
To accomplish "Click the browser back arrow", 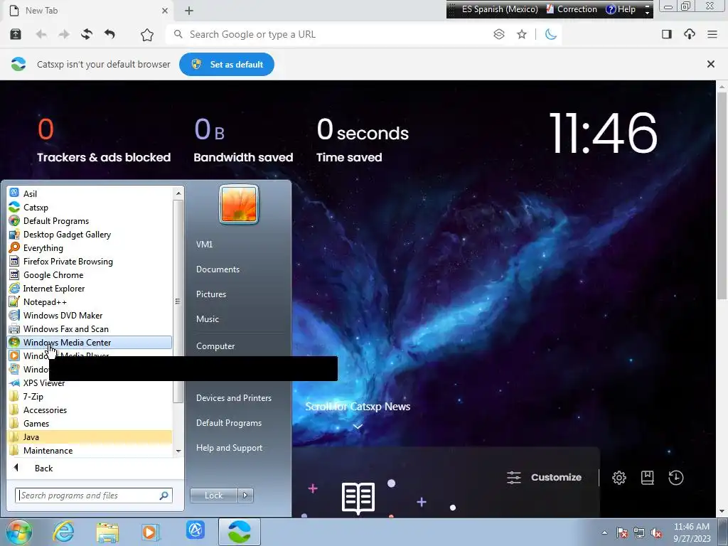I will point(41,34).
